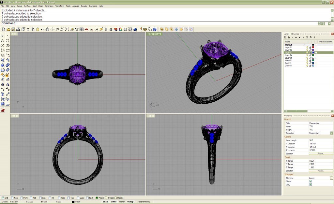Select the Text object tool
Screen dimensions: 334x204
3,94
